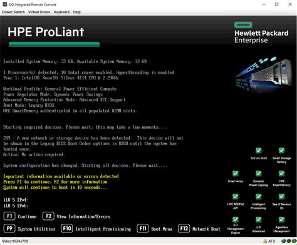The height and width of the screenshot is (245, 297).
Task: Click F2 View Information/Errors key
Action: [48, 216]
